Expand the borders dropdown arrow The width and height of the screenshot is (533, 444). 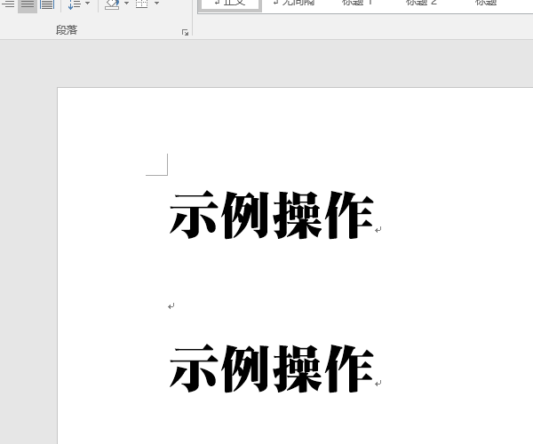coord(156,4)
